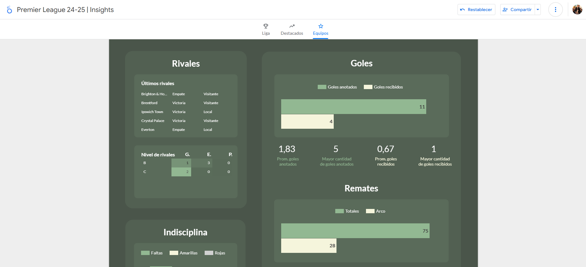Click the 0,67 Prom. goles recibidos scorecard
The width and height of the screenshot is (586, 267).
click(386, 155)
